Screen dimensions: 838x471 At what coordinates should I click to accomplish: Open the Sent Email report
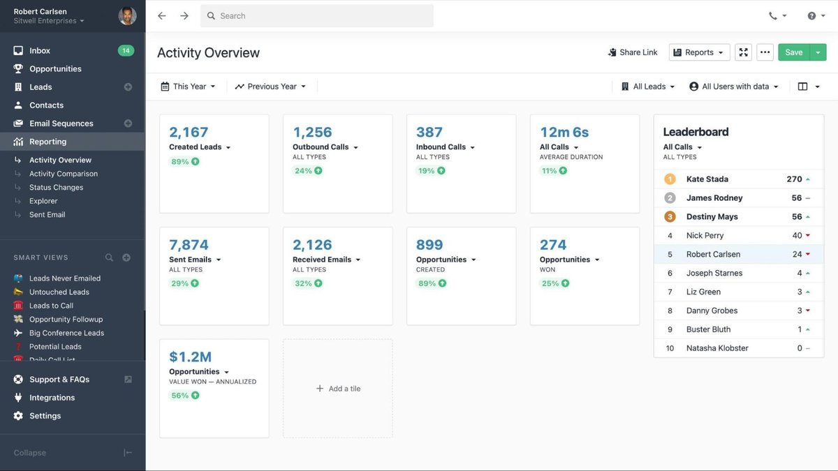coord(47,215)
